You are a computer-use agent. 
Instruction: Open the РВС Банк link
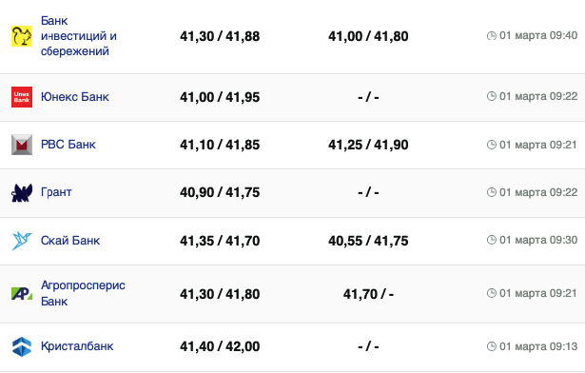click(68, 145)
